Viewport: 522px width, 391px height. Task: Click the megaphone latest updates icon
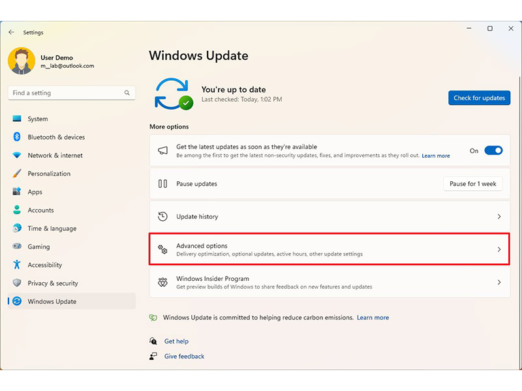tap(162, 151)
